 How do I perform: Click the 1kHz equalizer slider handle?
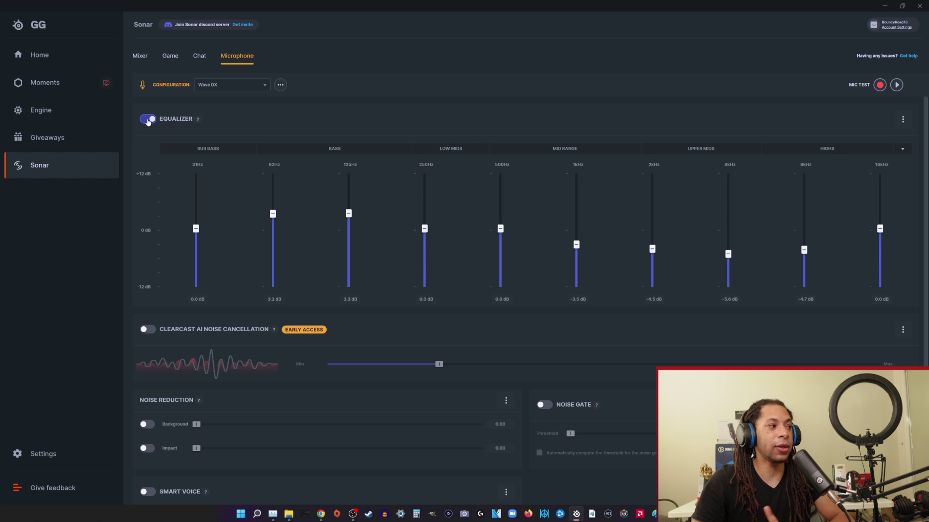click(x=576, y=245)
